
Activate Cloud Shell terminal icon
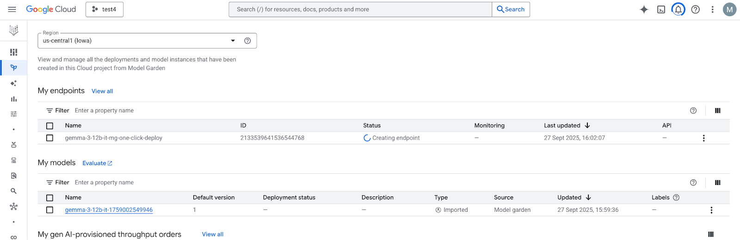[661, 9]
